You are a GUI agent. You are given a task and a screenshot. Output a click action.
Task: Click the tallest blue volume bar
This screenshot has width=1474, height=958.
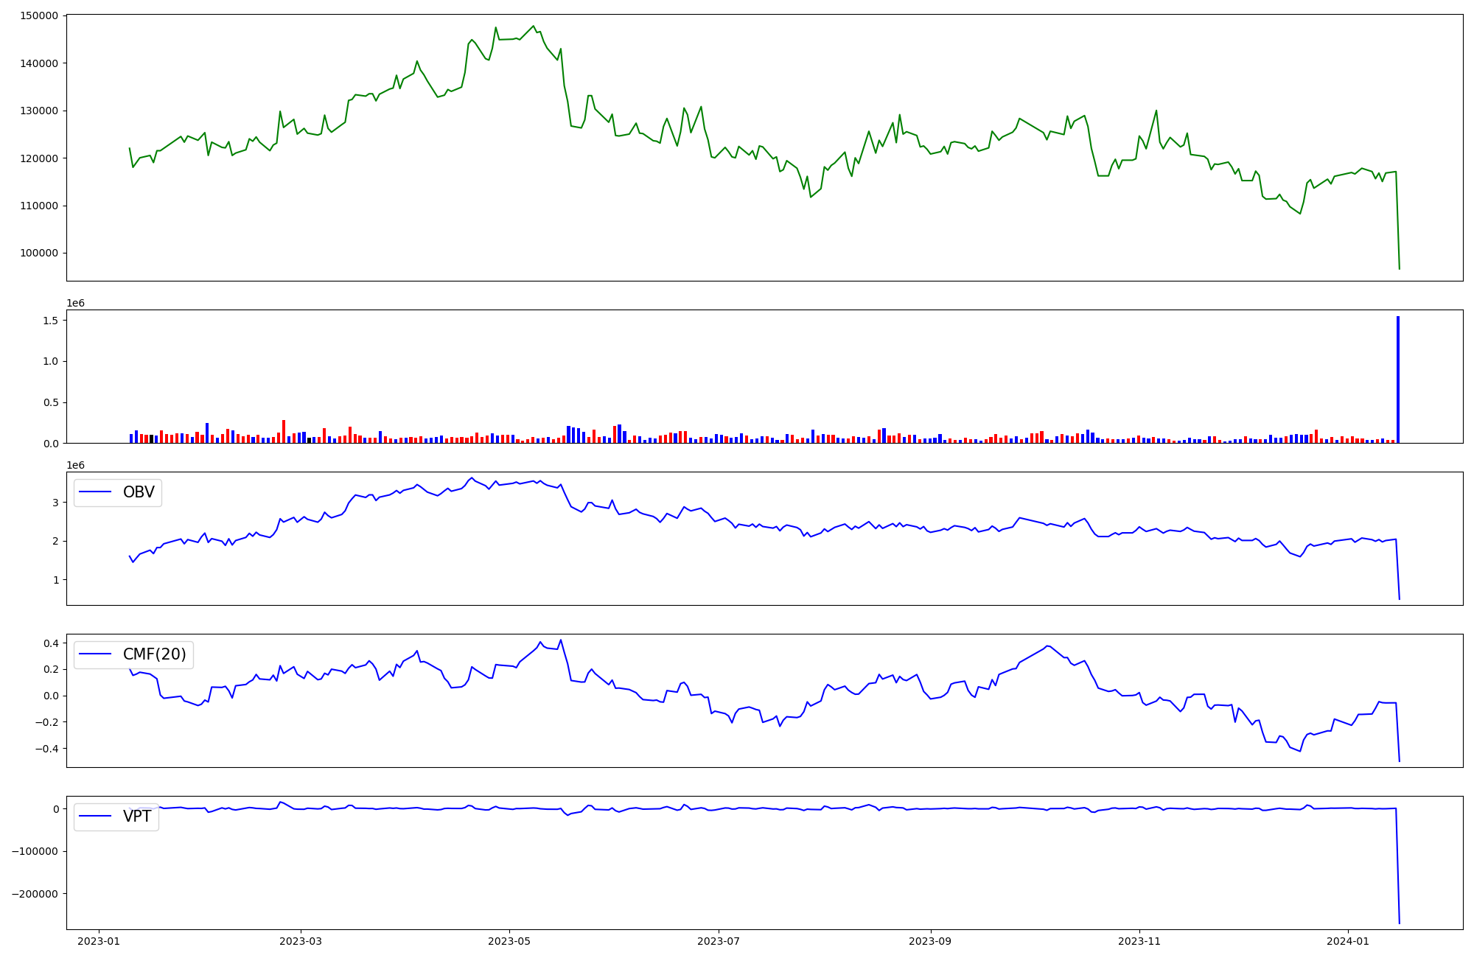[x=1397, y=380]
